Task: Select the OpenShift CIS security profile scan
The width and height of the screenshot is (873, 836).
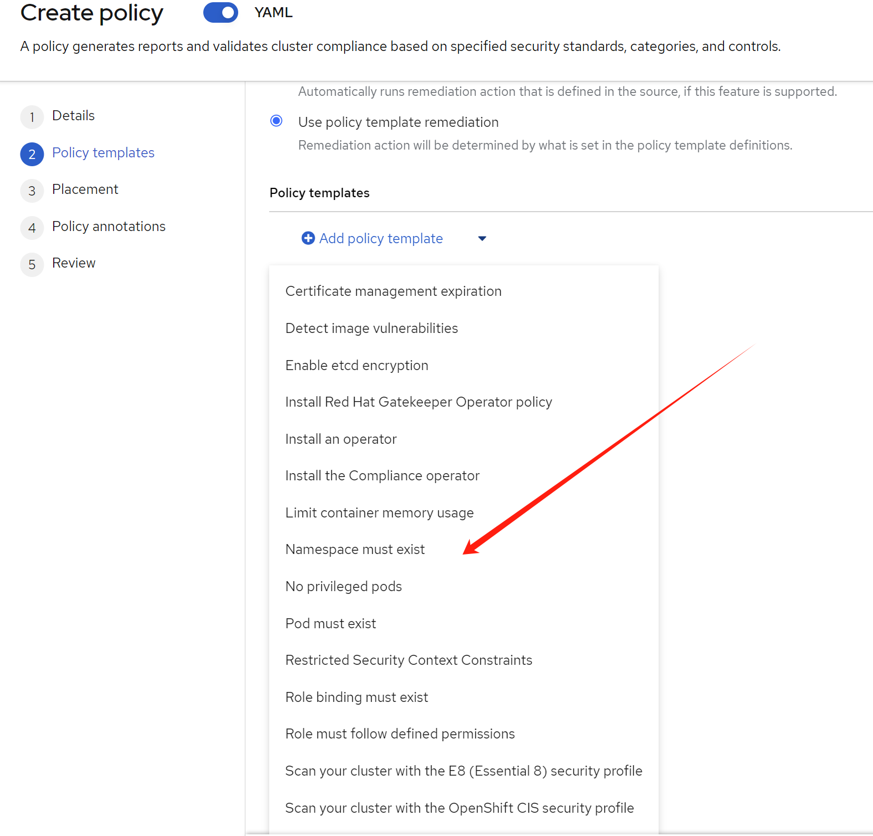Action: pyautogui.click(x=459, y=808)
